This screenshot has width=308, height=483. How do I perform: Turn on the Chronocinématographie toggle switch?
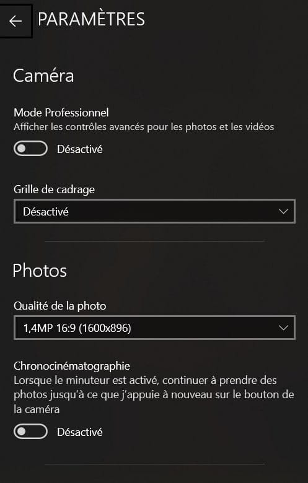click(x=30, y=432)
